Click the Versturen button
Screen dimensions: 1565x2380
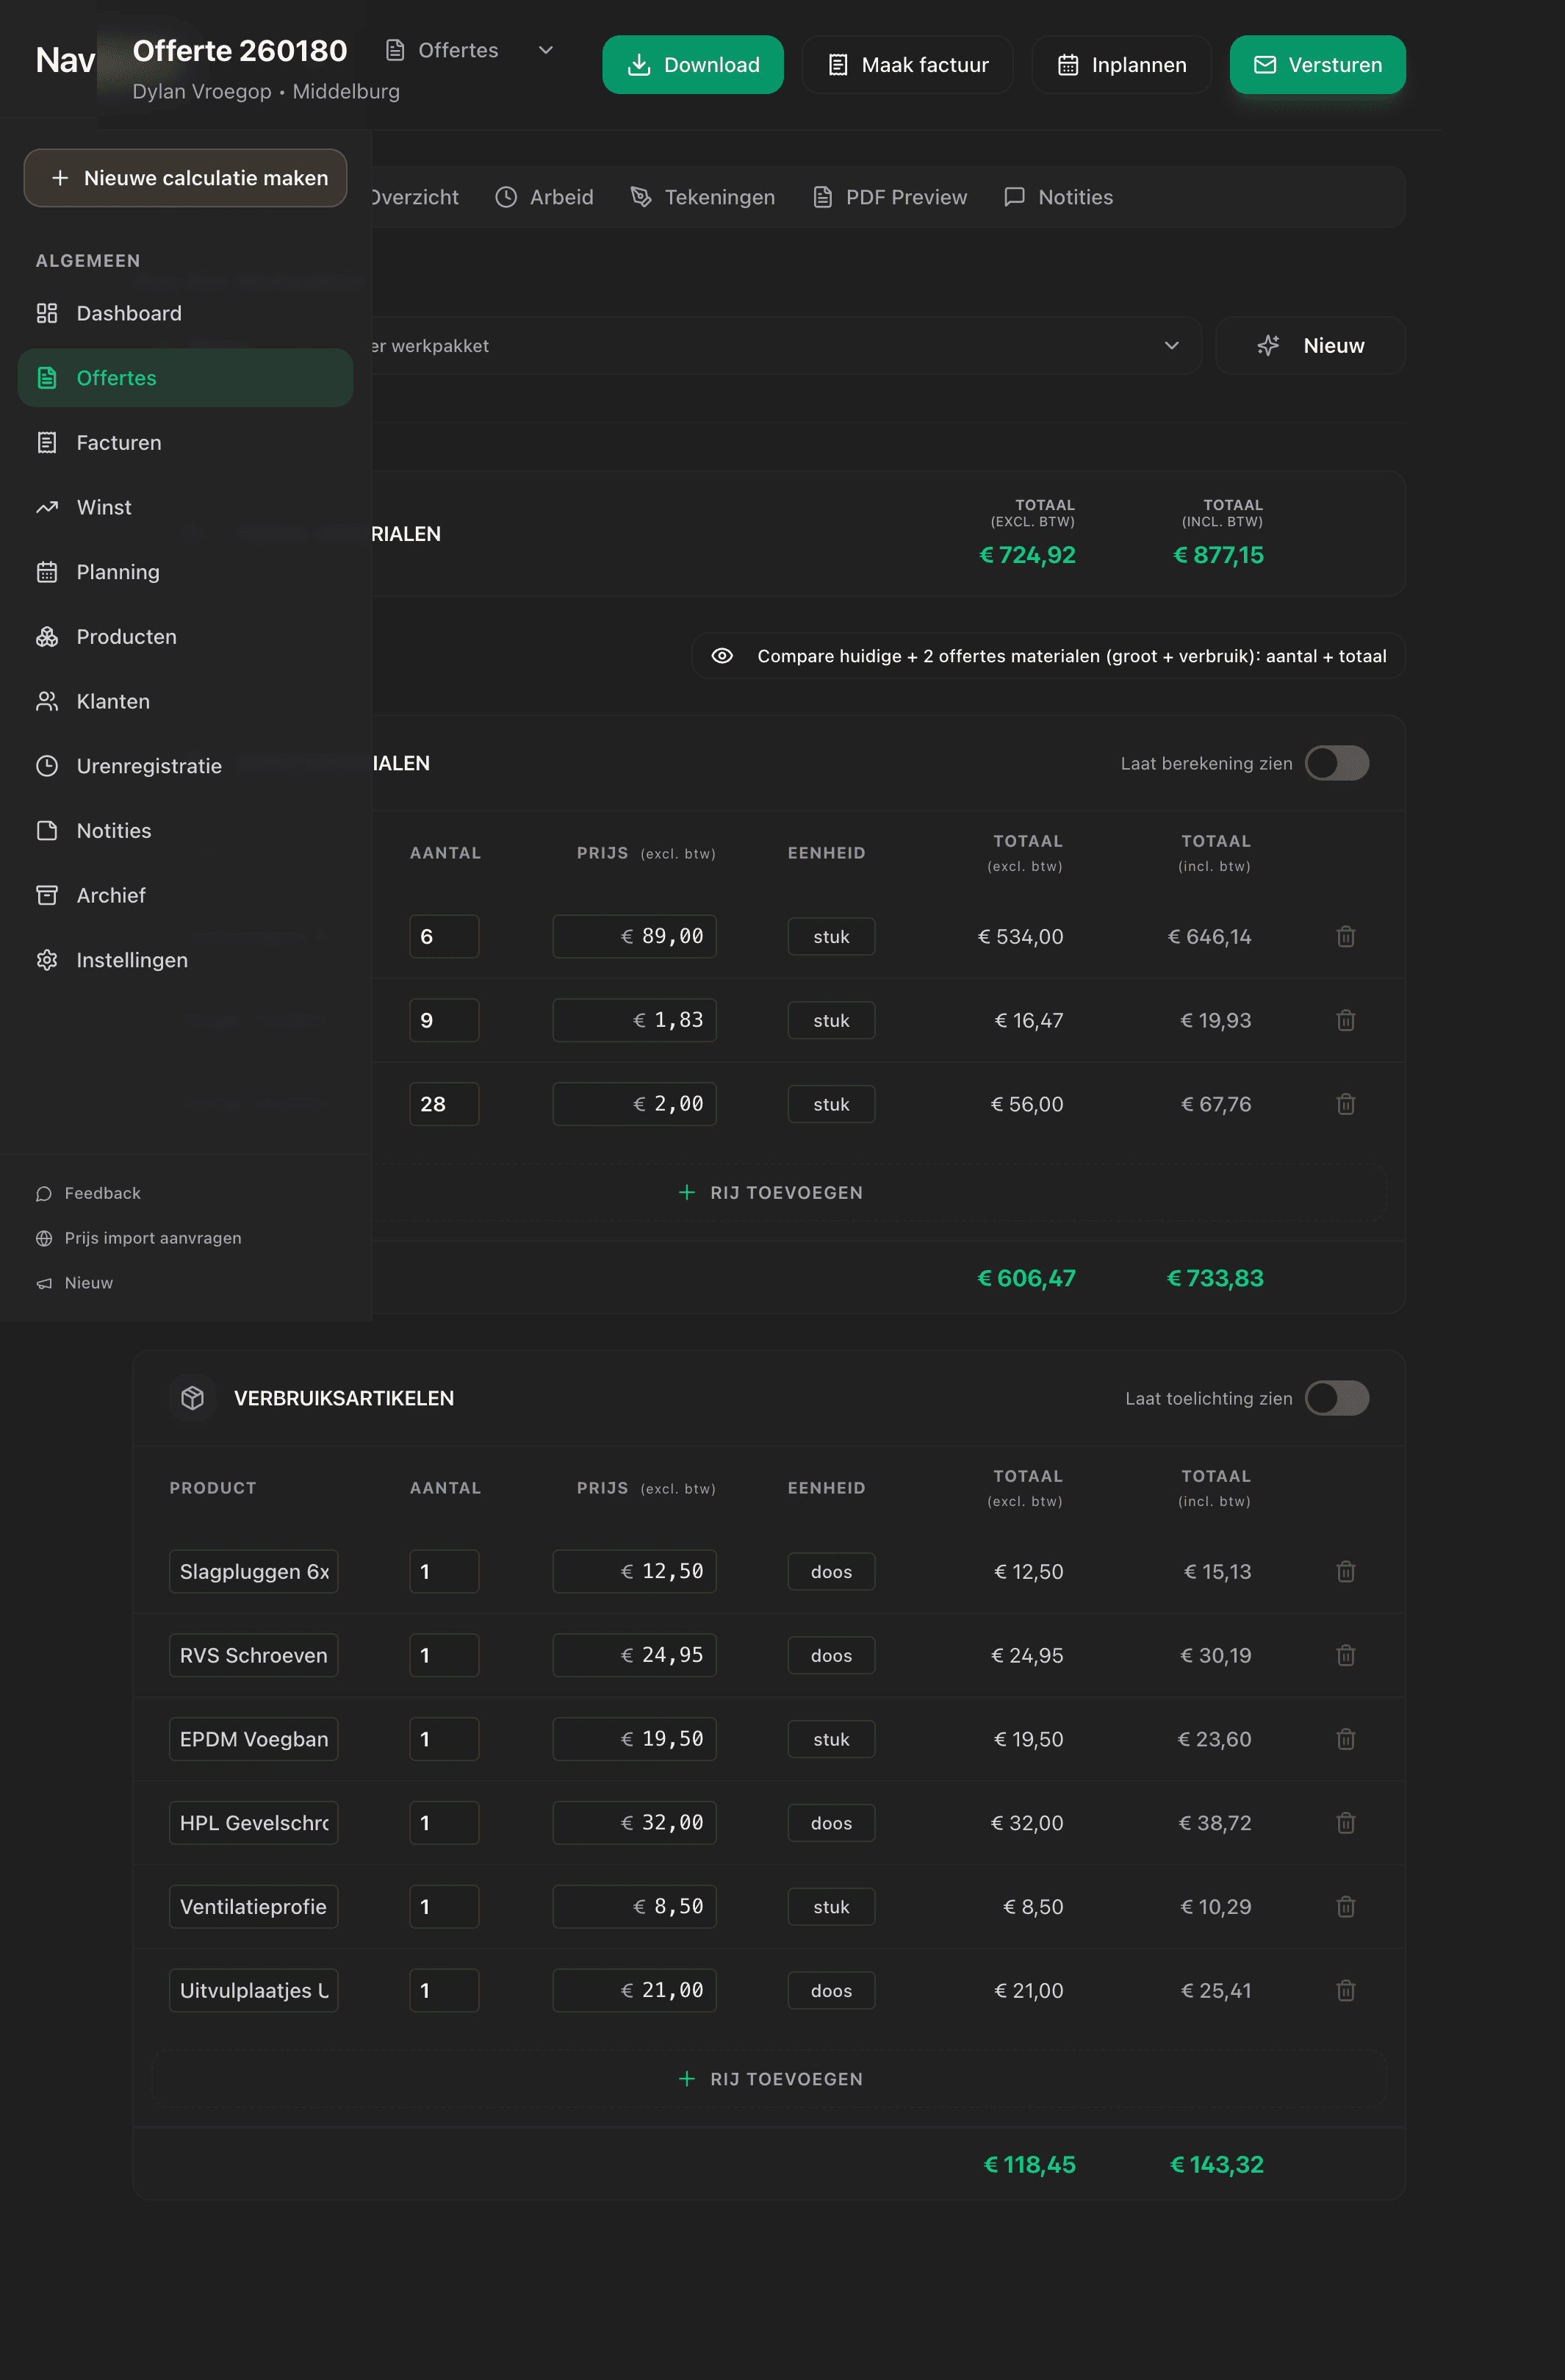(1317, 64)
